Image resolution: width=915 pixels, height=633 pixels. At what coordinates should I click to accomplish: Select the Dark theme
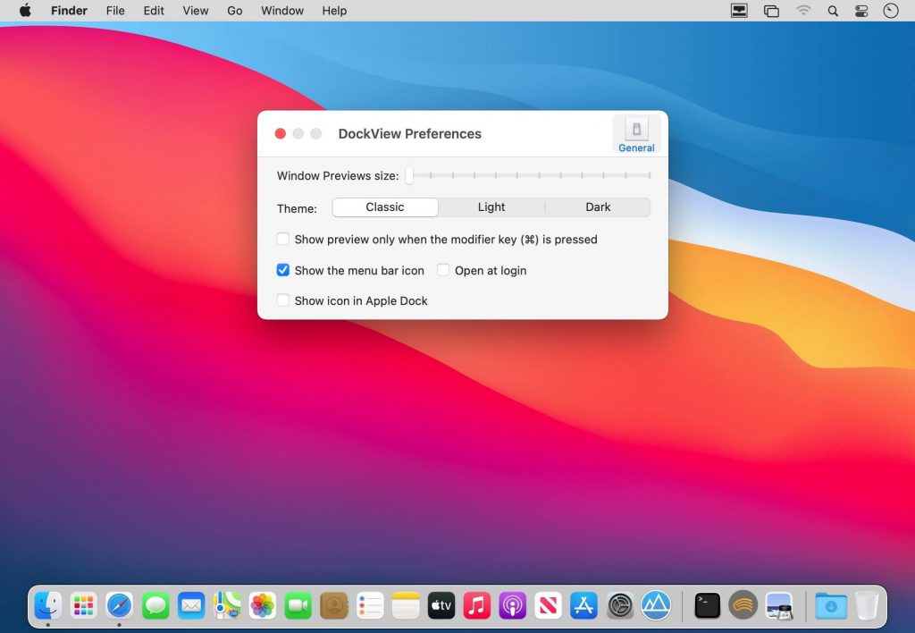point(598,207)
